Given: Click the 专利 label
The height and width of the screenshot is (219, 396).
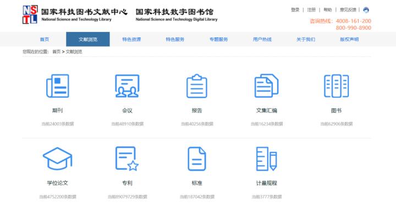Looking at the screenshot, I should (x=127, y=183).
